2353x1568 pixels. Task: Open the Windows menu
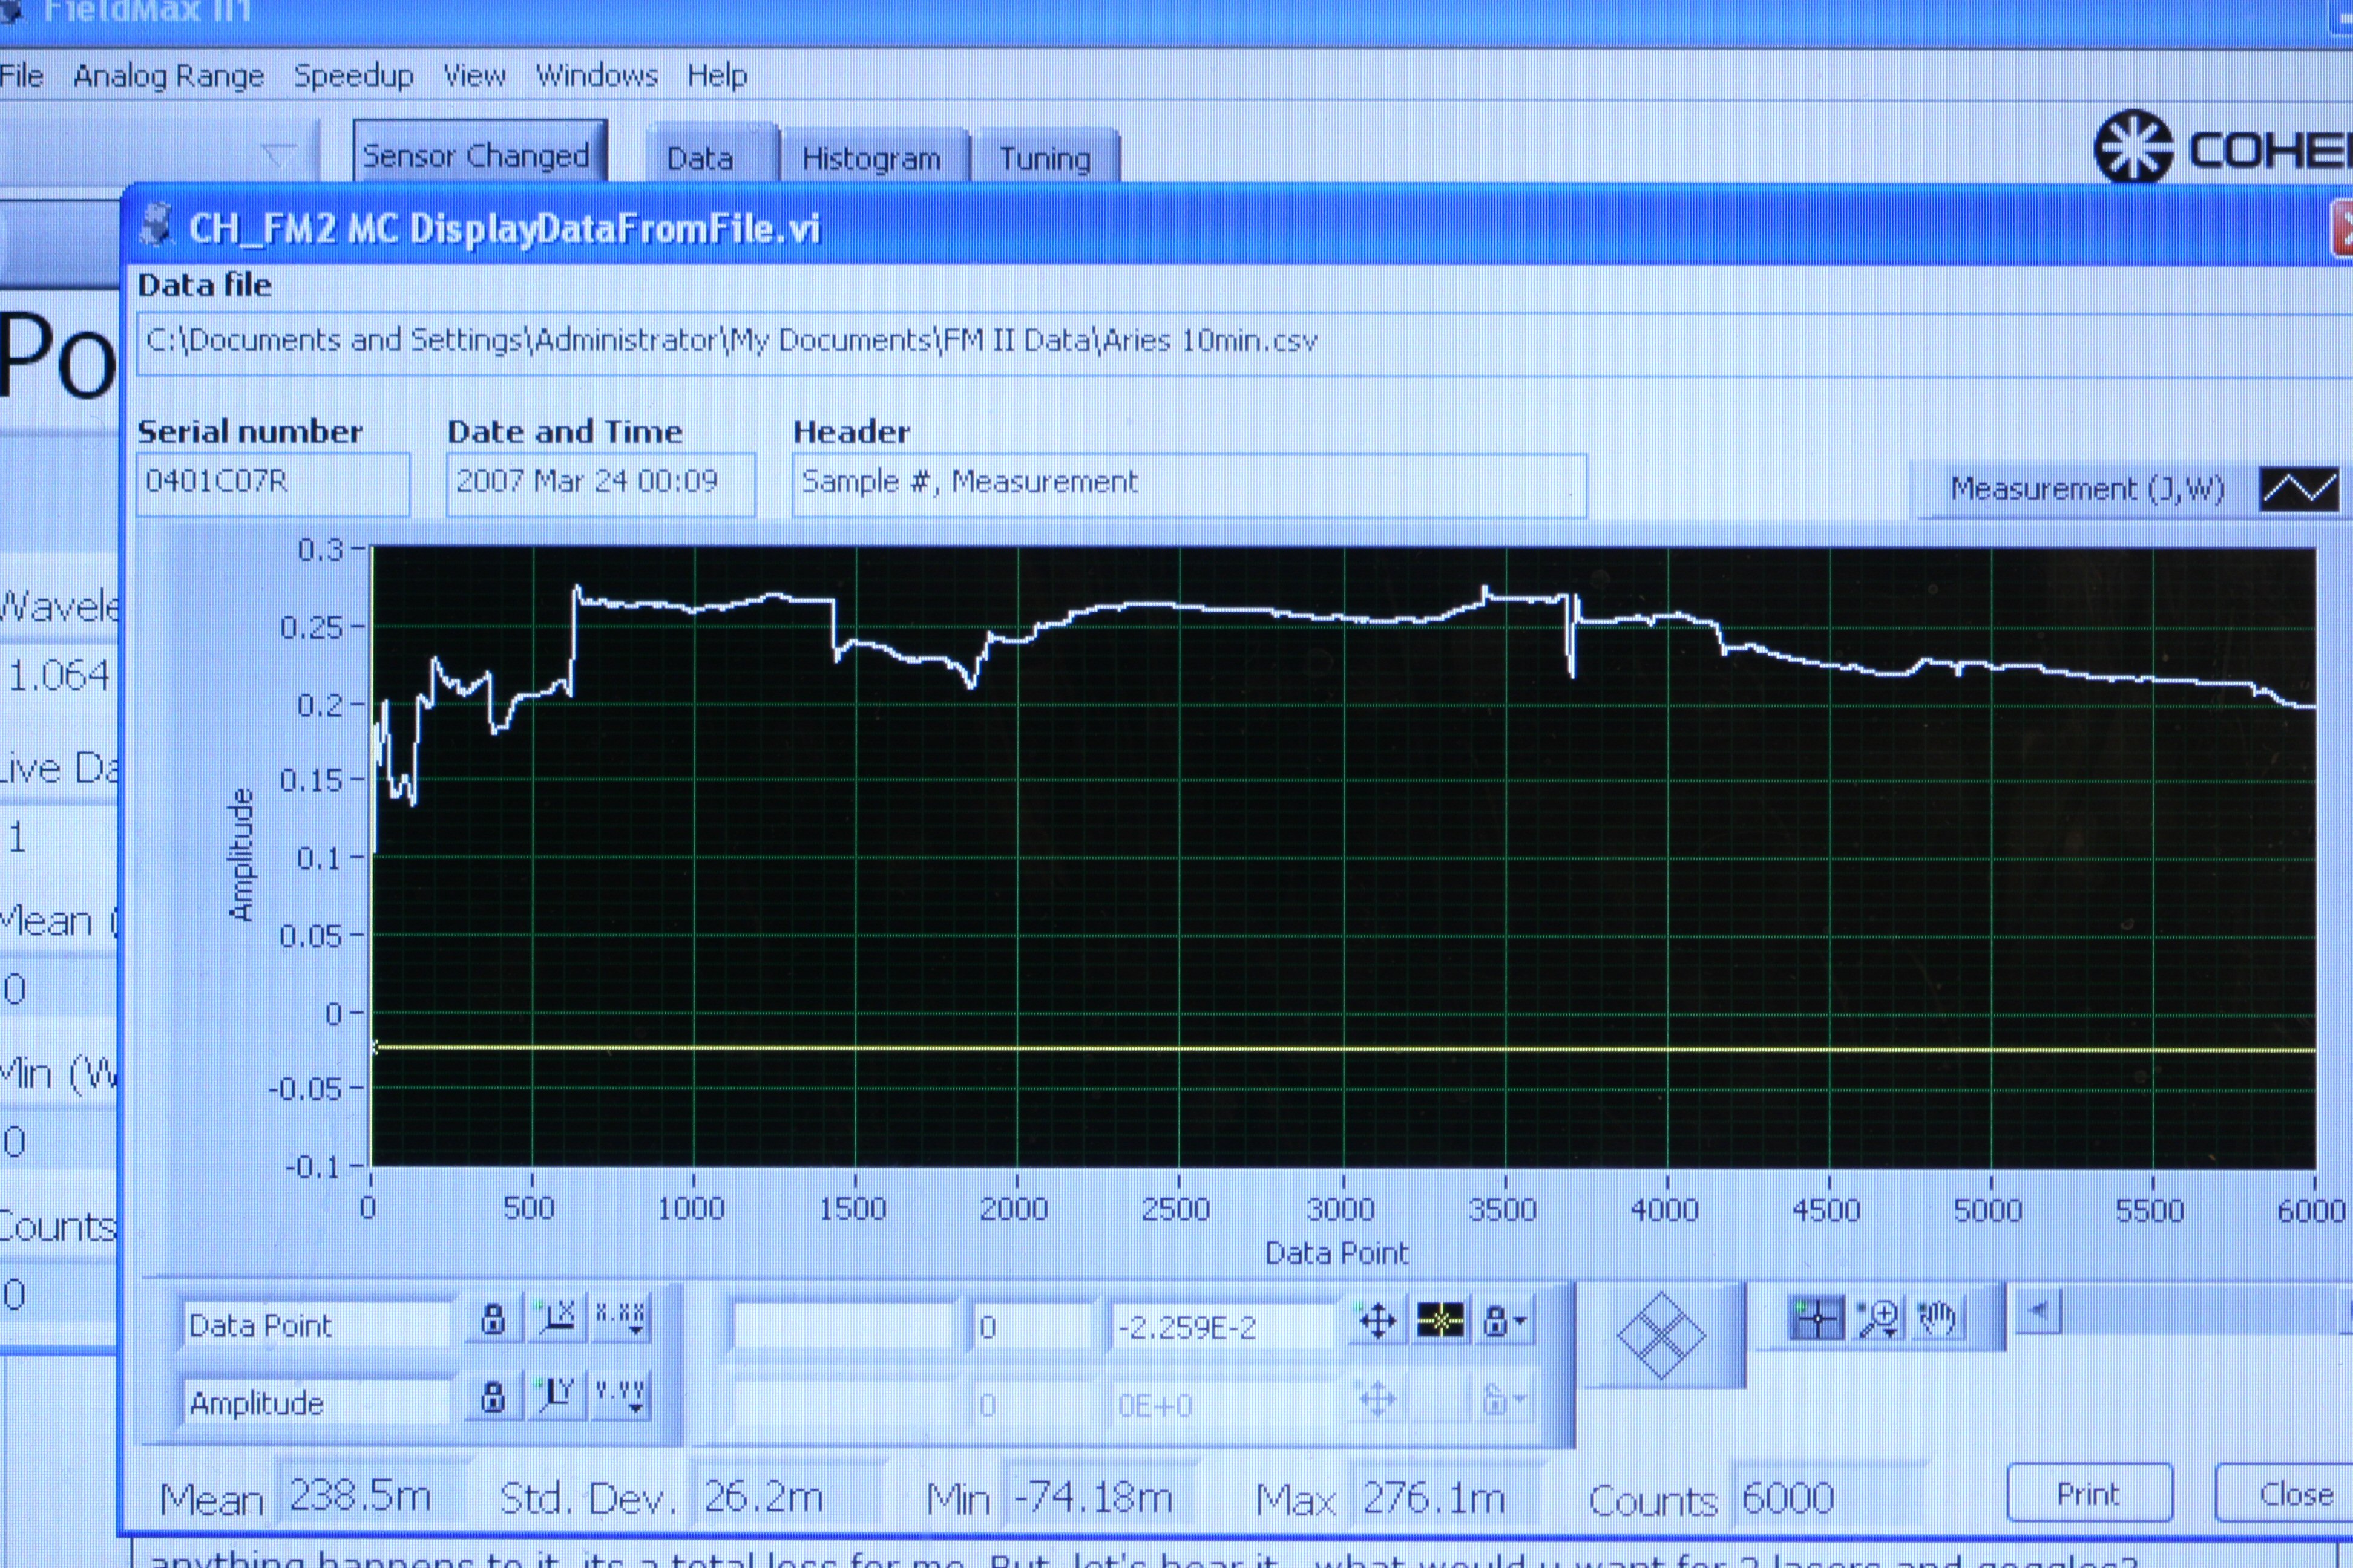pos(596,76)
